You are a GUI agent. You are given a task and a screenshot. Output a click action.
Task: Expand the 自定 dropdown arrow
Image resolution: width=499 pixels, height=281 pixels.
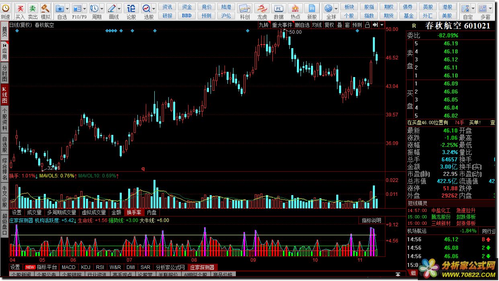point(473,8)
